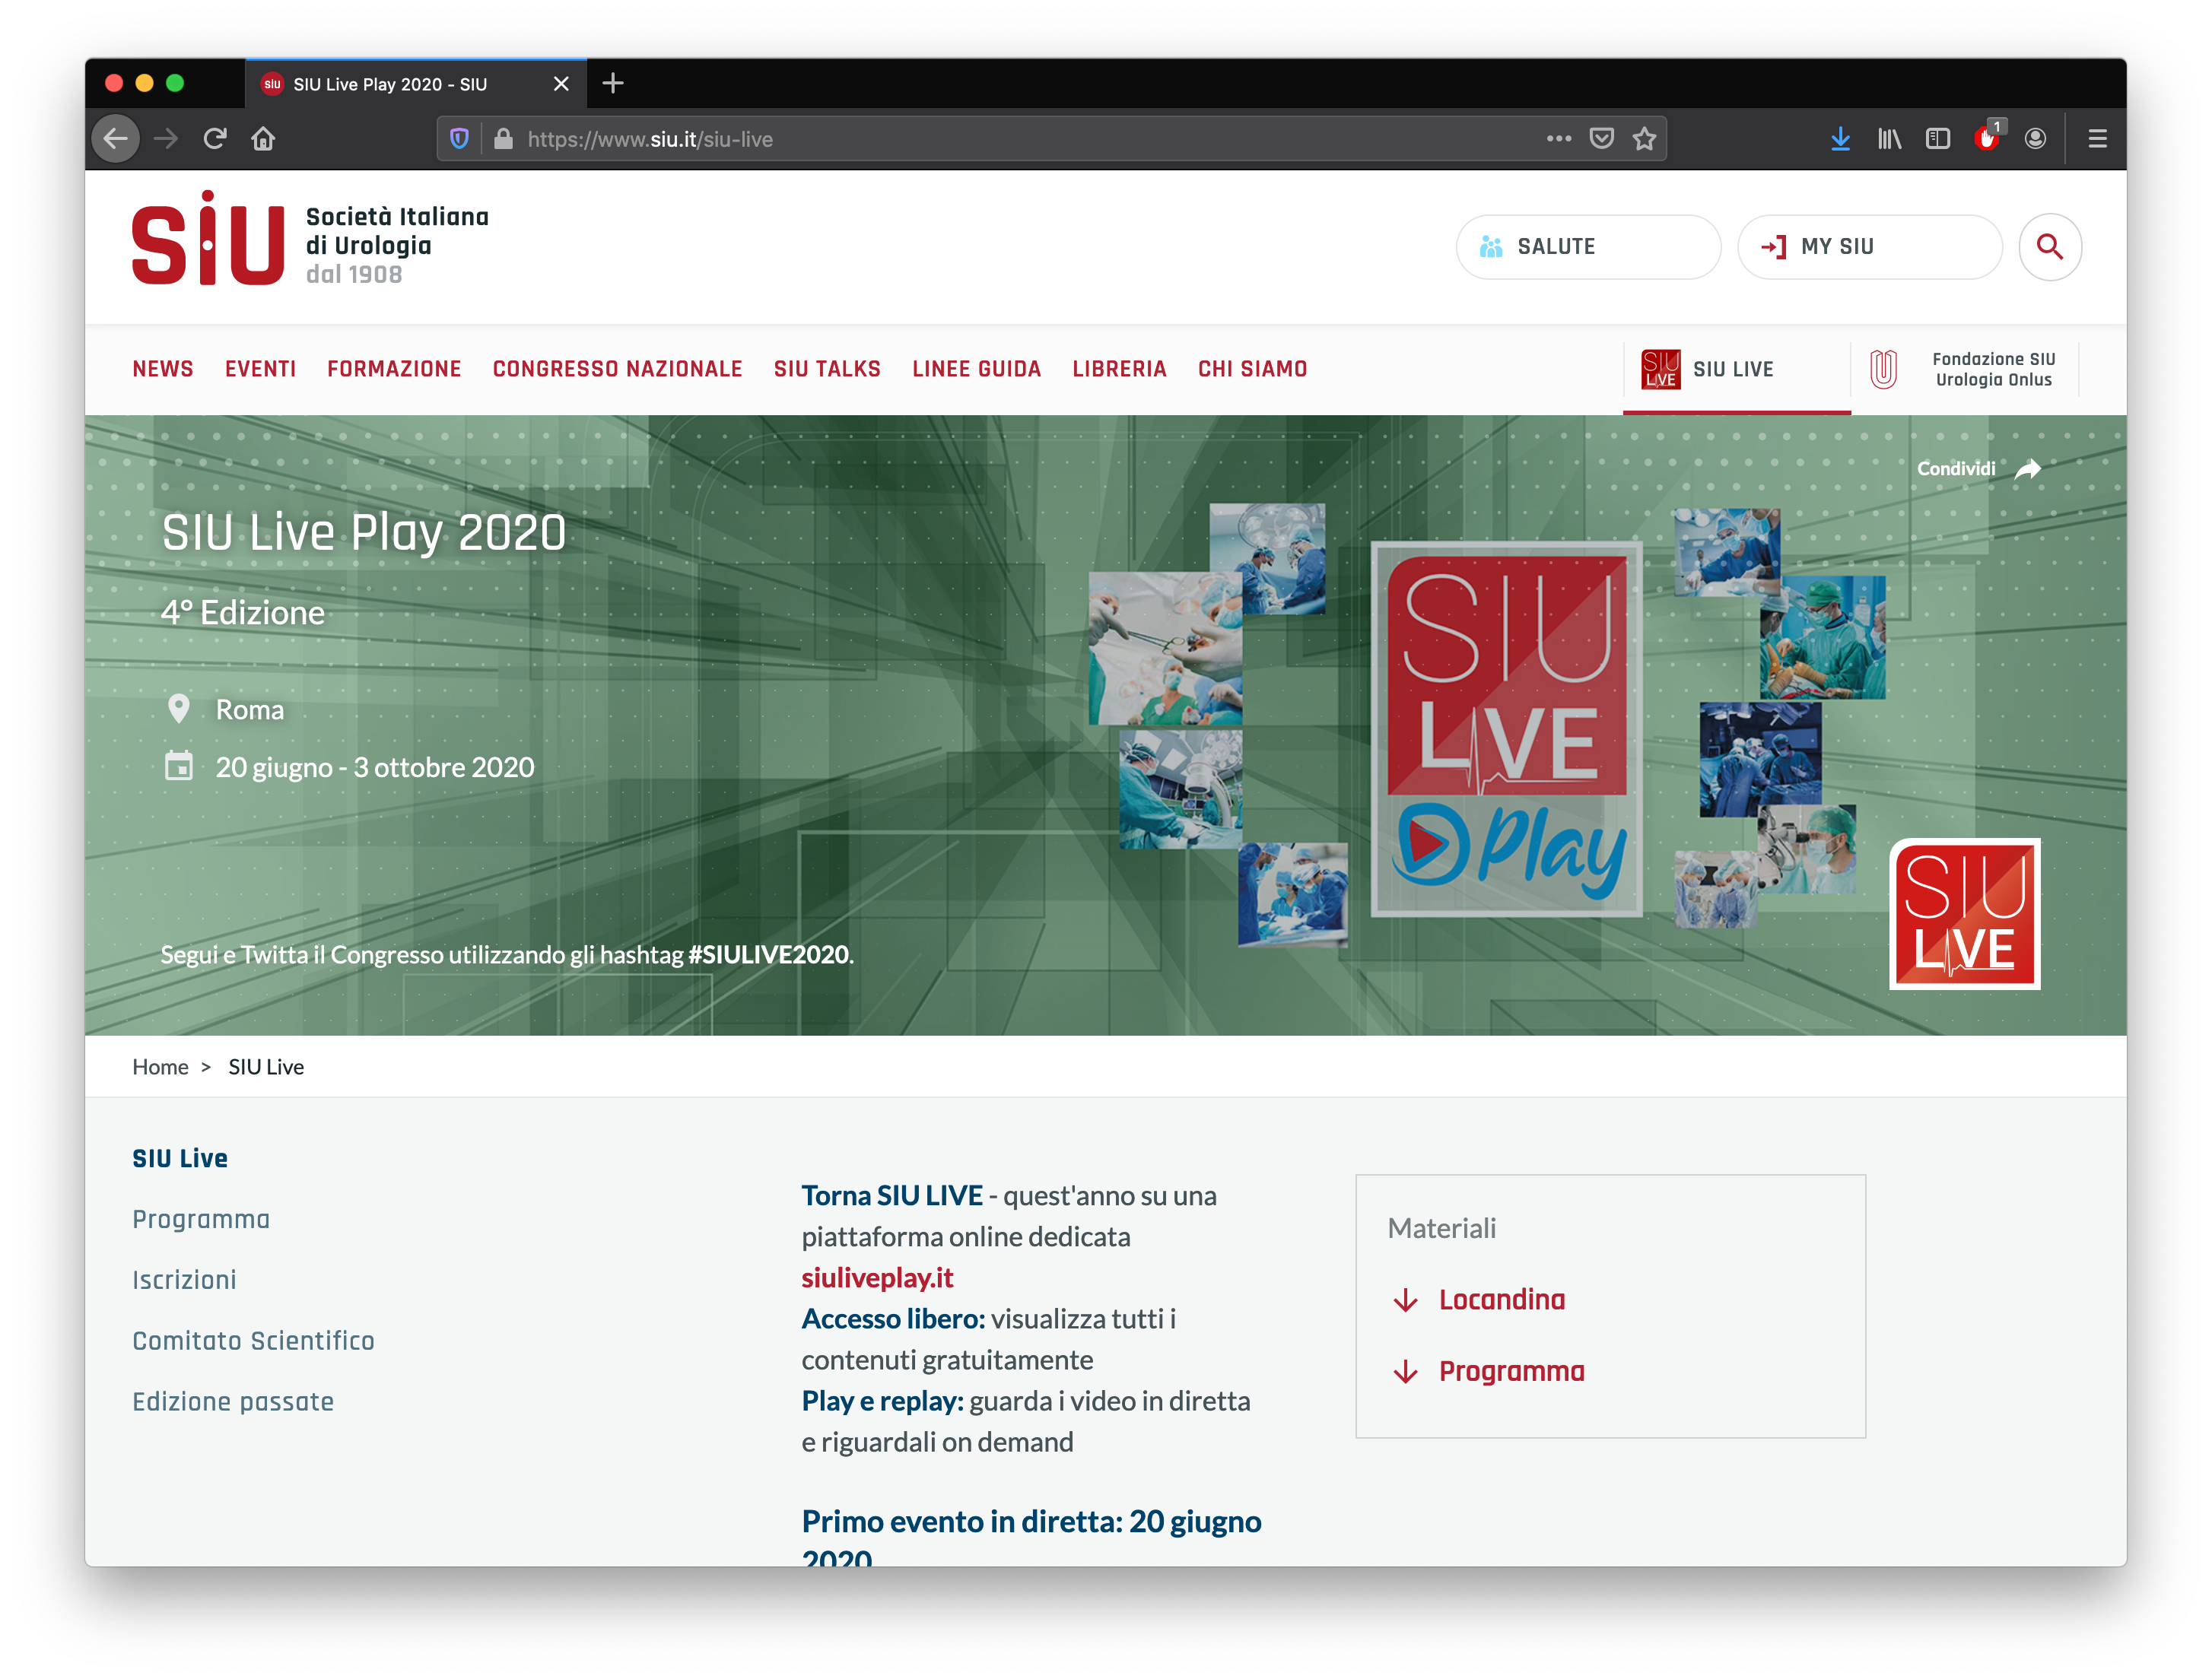Open the Firefox account avatar icon
This screenshot has height=1679, width=2212.
pyautogui.click(x=2035, y=139)
